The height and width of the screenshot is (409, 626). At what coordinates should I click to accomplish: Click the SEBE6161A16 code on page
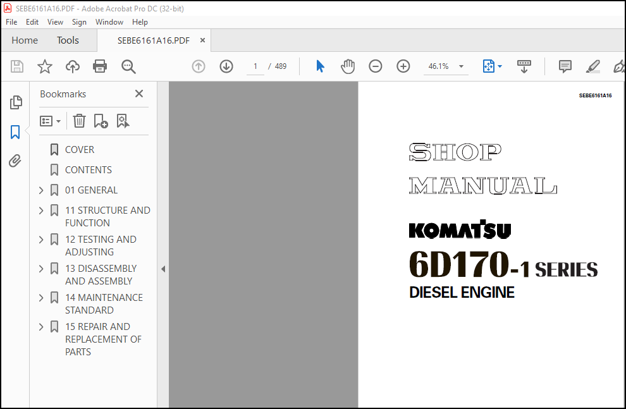pos(595,95)
